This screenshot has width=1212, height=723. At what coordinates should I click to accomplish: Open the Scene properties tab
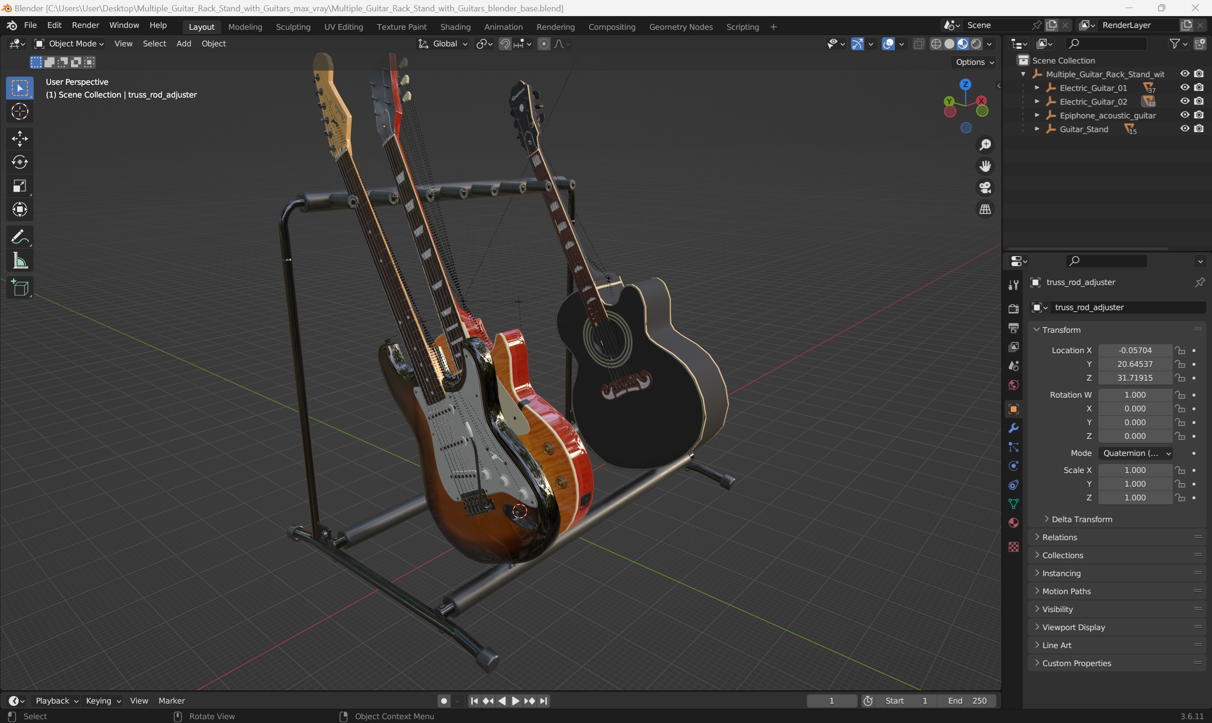pyautogui.click(x=1013, y=366)
